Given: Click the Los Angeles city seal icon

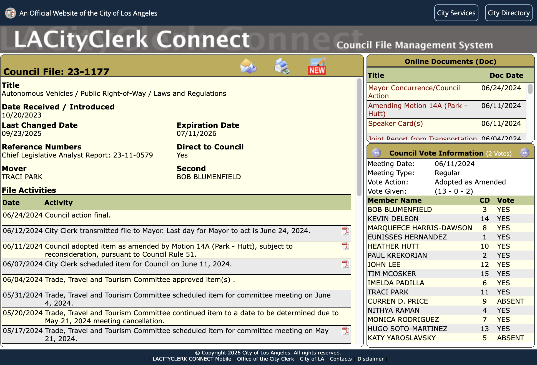Looking at the screenshot, I should [11, 13].
